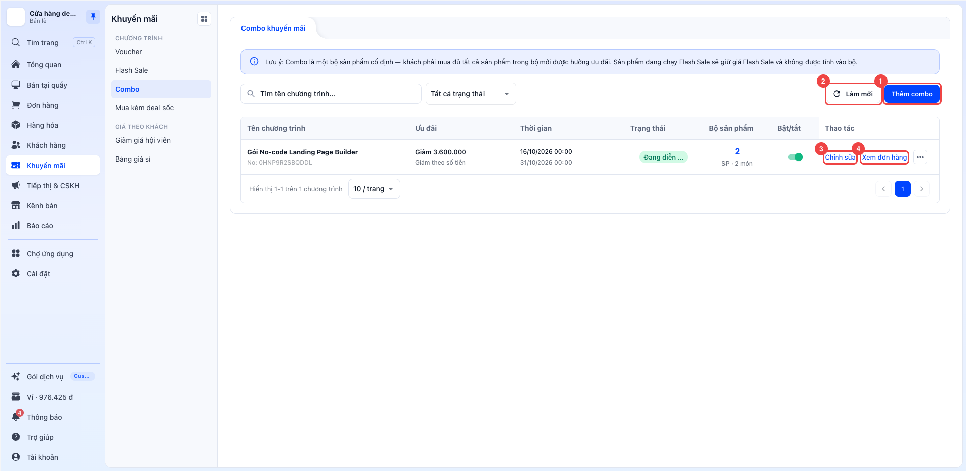Image resolution: width=966 pixels, height=471 pixels.
Task: Open the Tất cả trạng thái status filter
Action: pyautogui.click(x=471, y=94)
